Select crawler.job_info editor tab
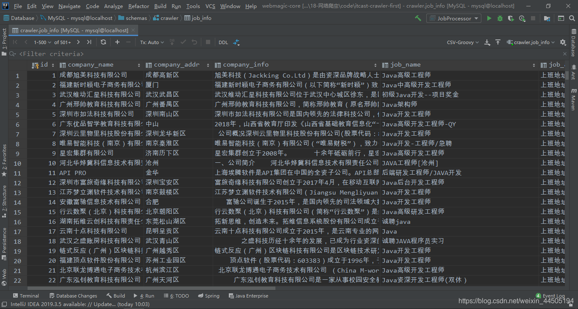The image size is (578, 309). 74,31
